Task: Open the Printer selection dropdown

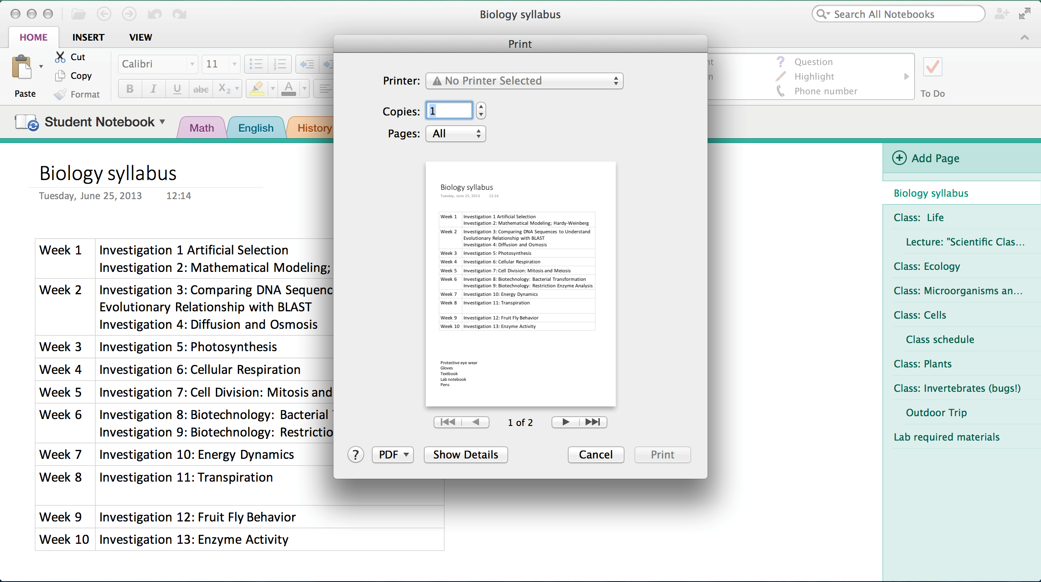Action: tap(524, 81)
